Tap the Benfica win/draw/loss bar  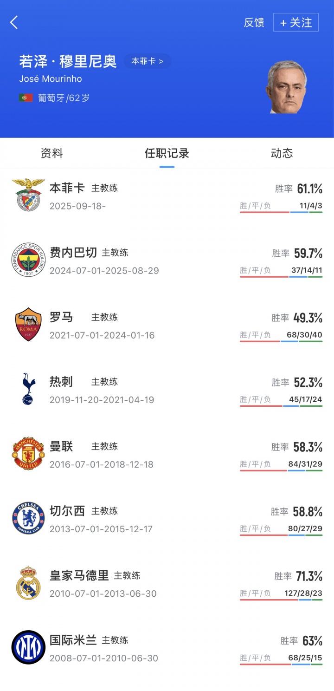click(281, 212)
